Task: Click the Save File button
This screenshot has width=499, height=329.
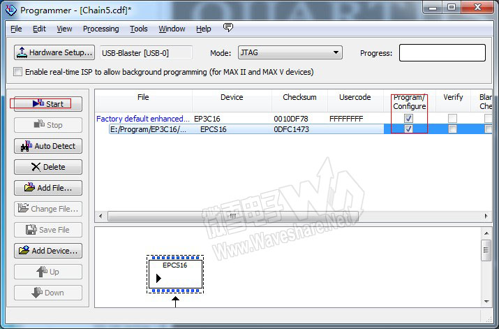Action: pyautogui.click(x=48, y=230)
